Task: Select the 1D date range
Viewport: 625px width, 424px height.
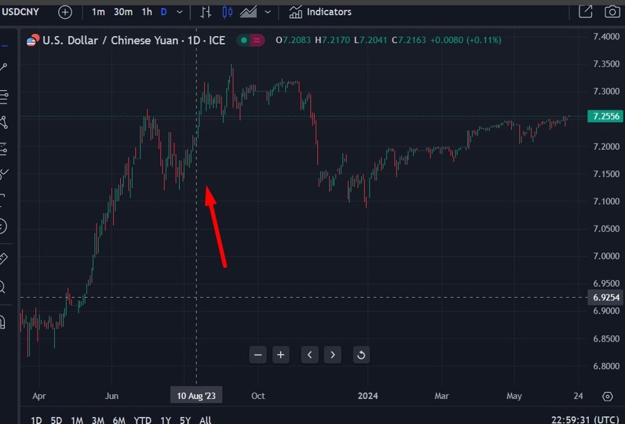Action: [36, 420]
